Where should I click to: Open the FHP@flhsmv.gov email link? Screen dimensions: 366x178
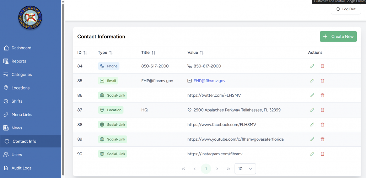(x=209, y=81)
